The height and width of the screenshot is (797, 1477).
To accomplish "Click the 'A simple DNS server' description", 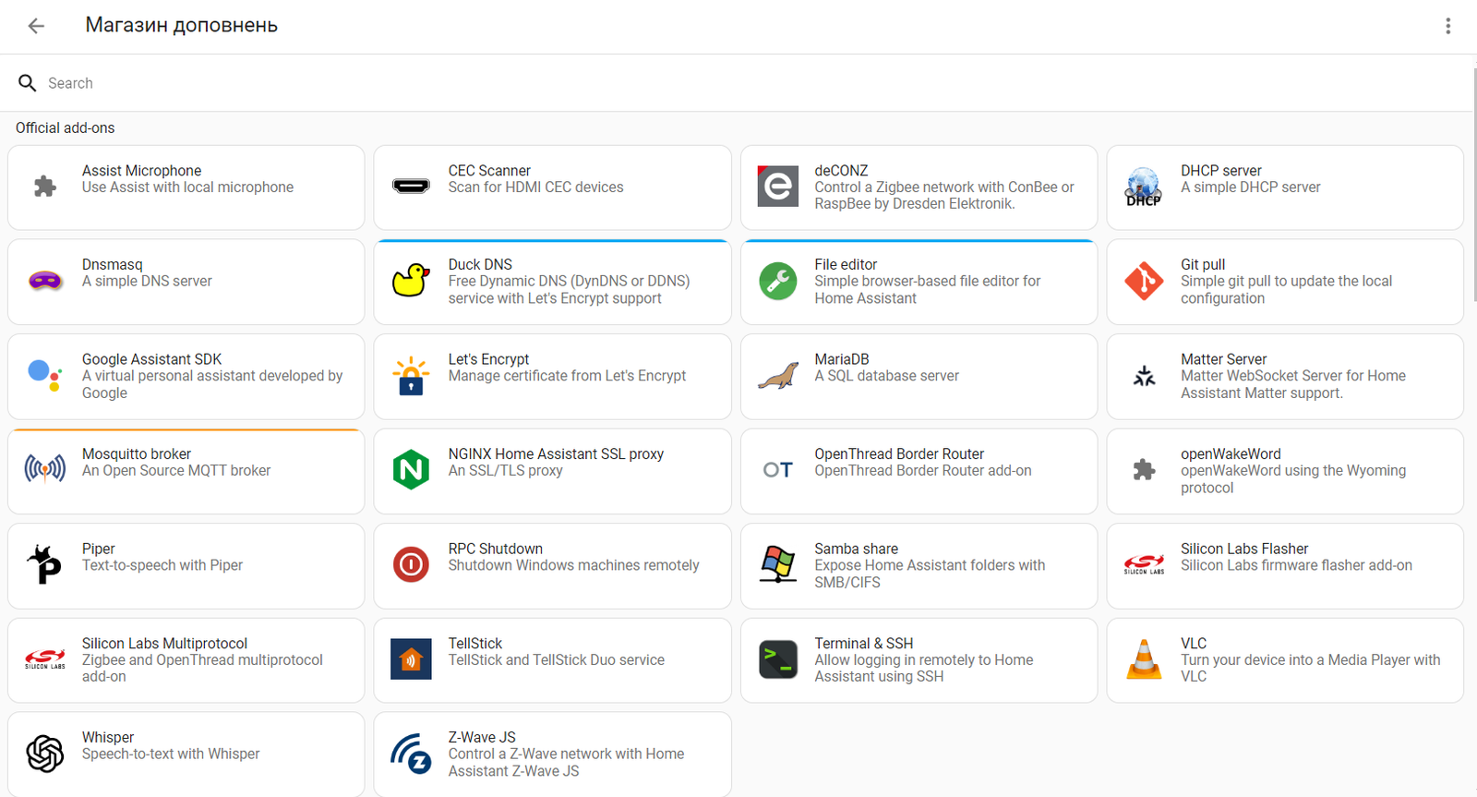I will tap(147, 281).
